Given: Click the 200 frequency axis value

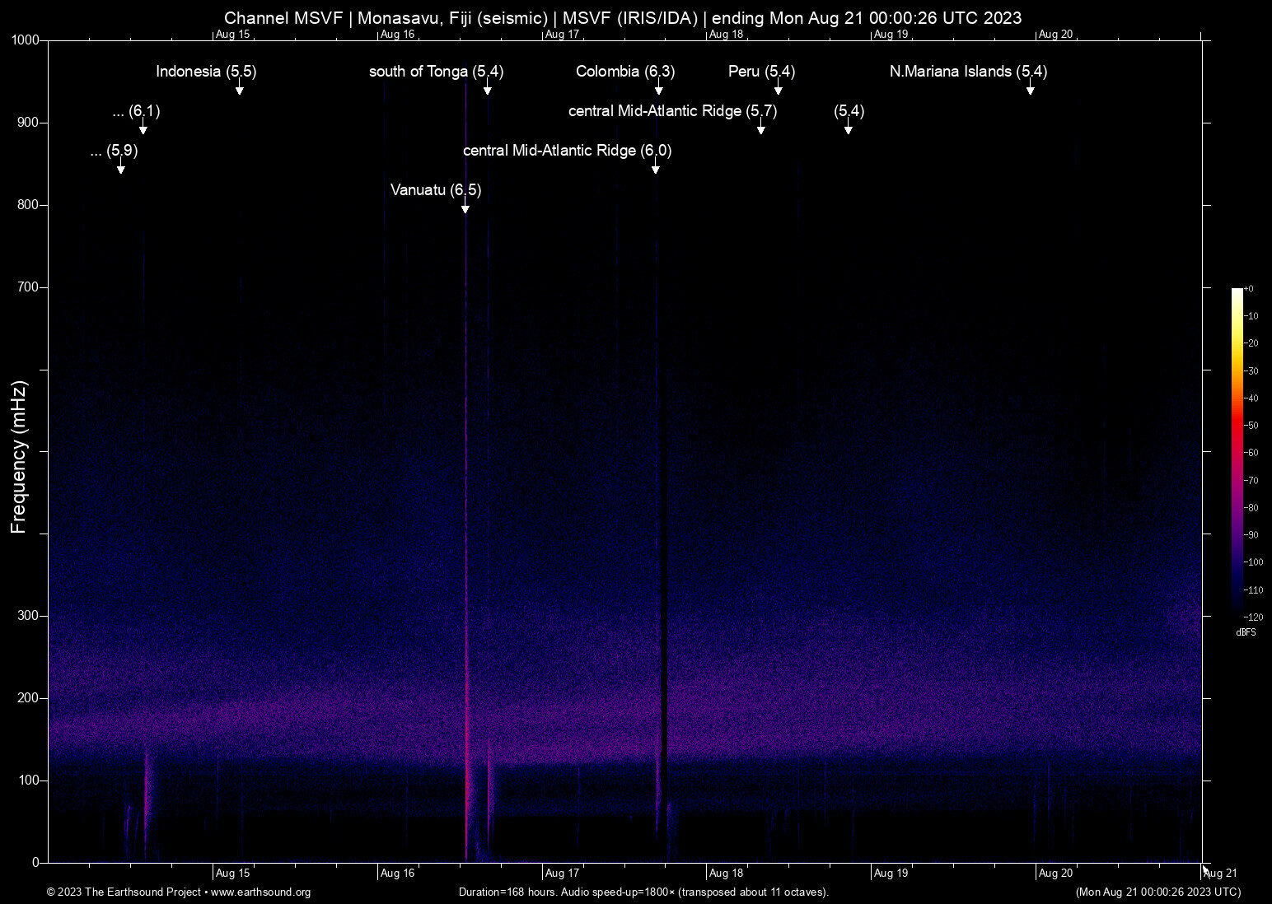Looking at the screenshot, I should [29, 698].
